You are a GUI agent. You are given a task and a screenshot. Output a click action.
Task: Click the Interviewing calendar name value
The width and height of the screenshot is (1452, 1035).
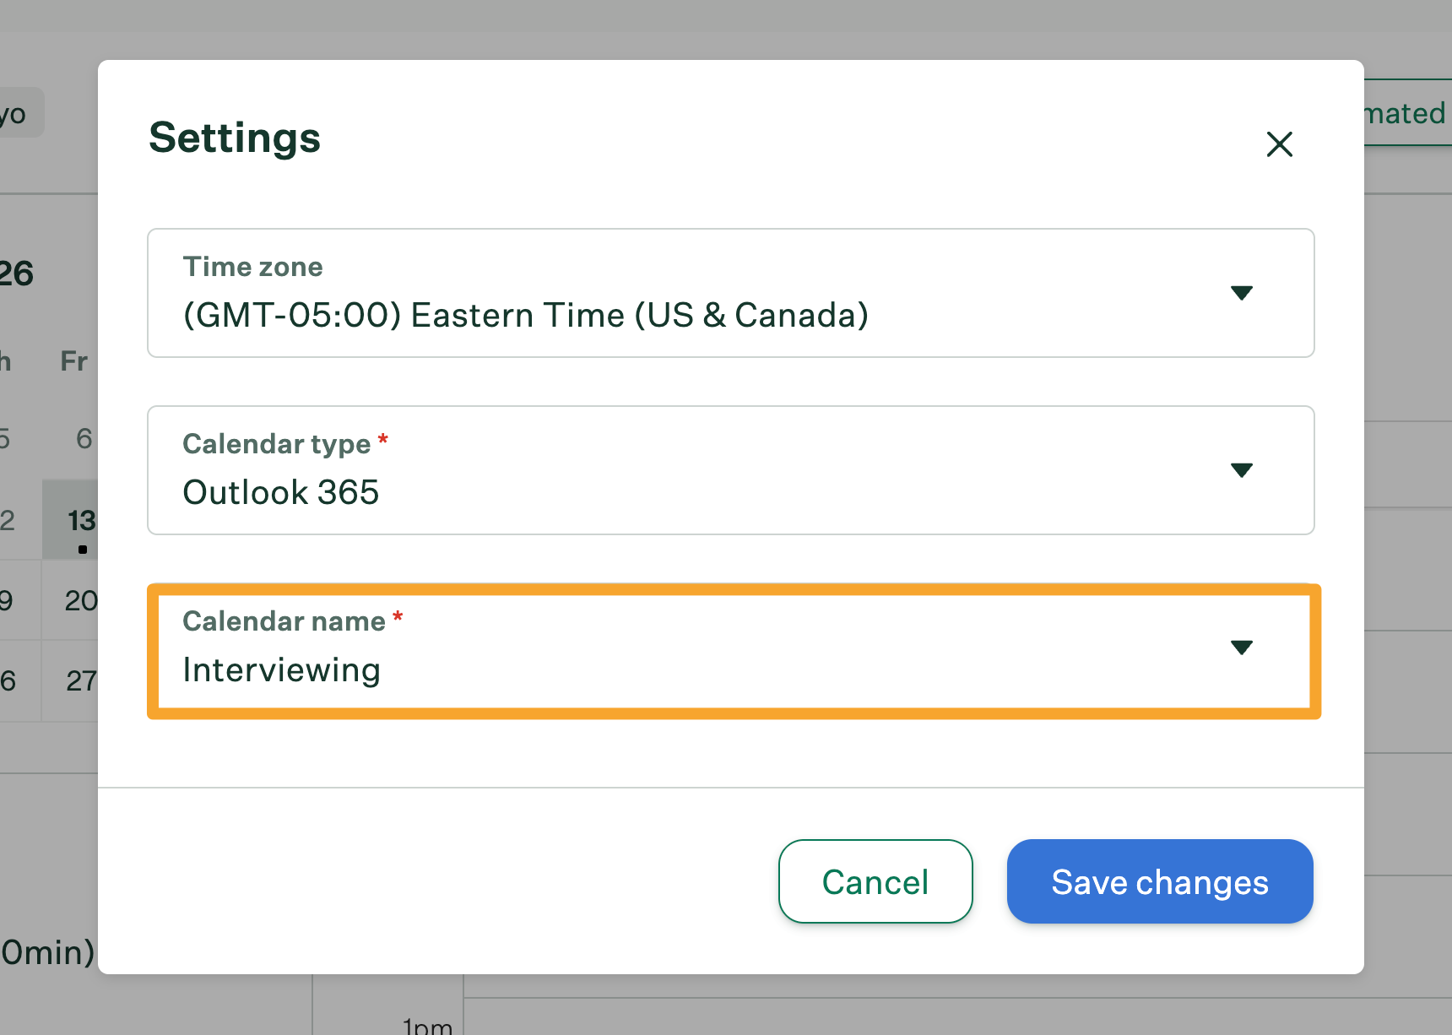(281, 670)
